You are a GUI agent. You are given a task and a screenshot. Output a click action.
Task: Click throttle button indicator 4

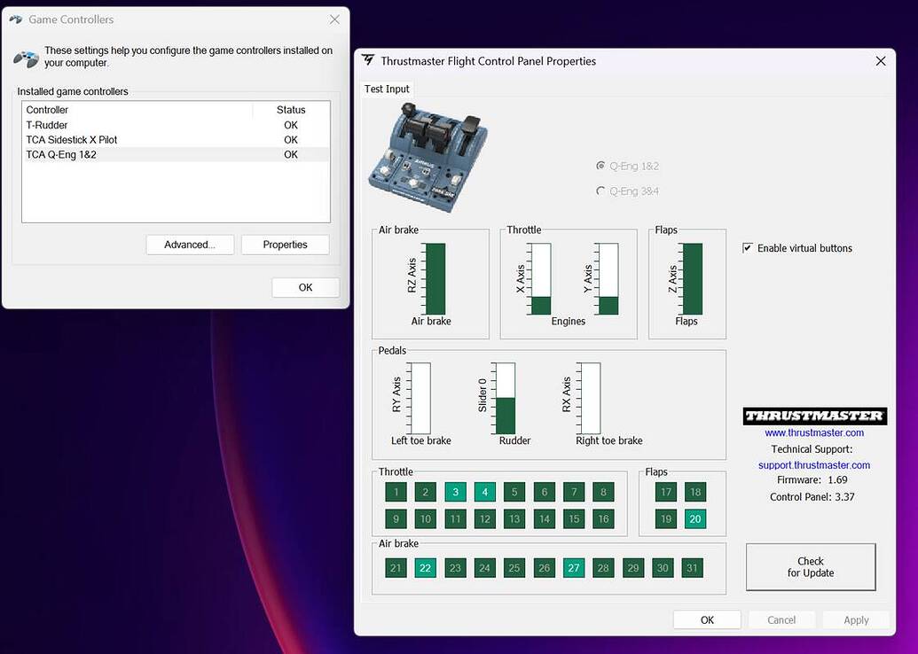485,492
